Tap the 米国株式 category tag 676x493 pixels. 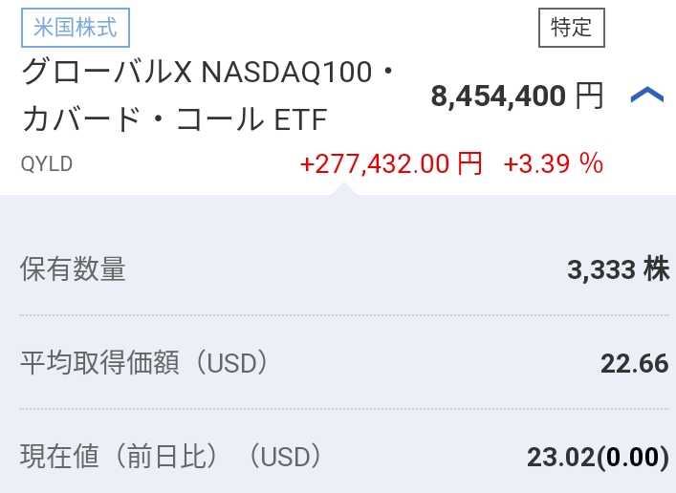click(x=76, y=28)
